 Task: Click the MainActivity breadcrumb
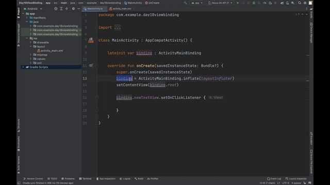133,3
